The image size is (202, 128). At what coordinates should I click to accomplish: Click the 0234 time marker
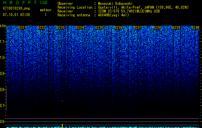tap(80, 28)
